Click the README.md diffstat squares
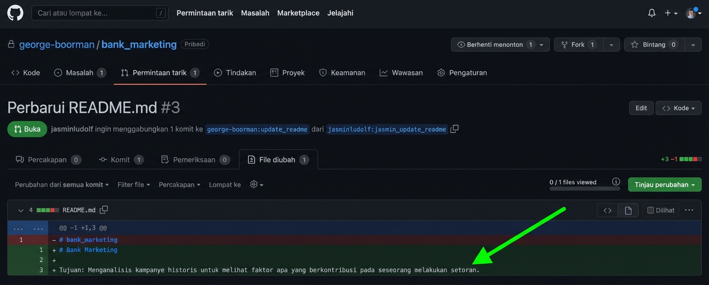This screenshot has width=709, height=285. [48, 210]
